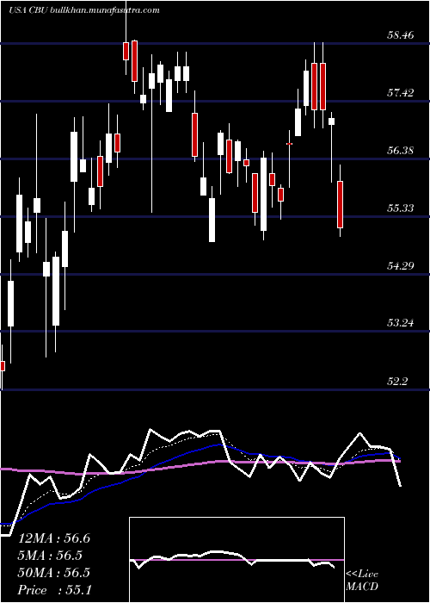Click the '12MA : 56.6' readout
This screenshot has width=430, height=603.
pyautogui.click(x=54, y=538)
